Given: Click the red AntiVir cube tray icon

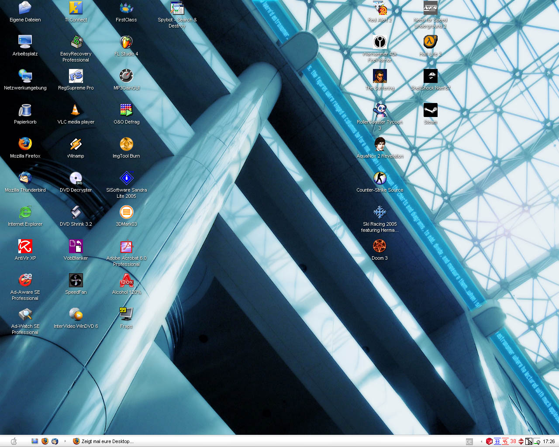Looking at the screenshot, I should click(489, 441).
